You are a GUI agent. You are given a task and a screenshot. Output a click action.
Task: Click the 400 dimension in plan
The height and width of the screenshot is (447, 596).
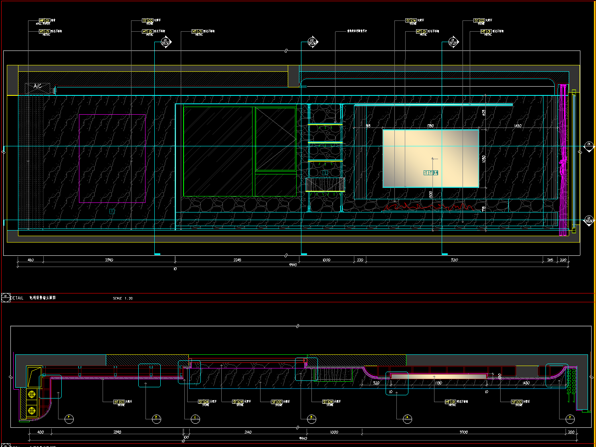point(40,432)
